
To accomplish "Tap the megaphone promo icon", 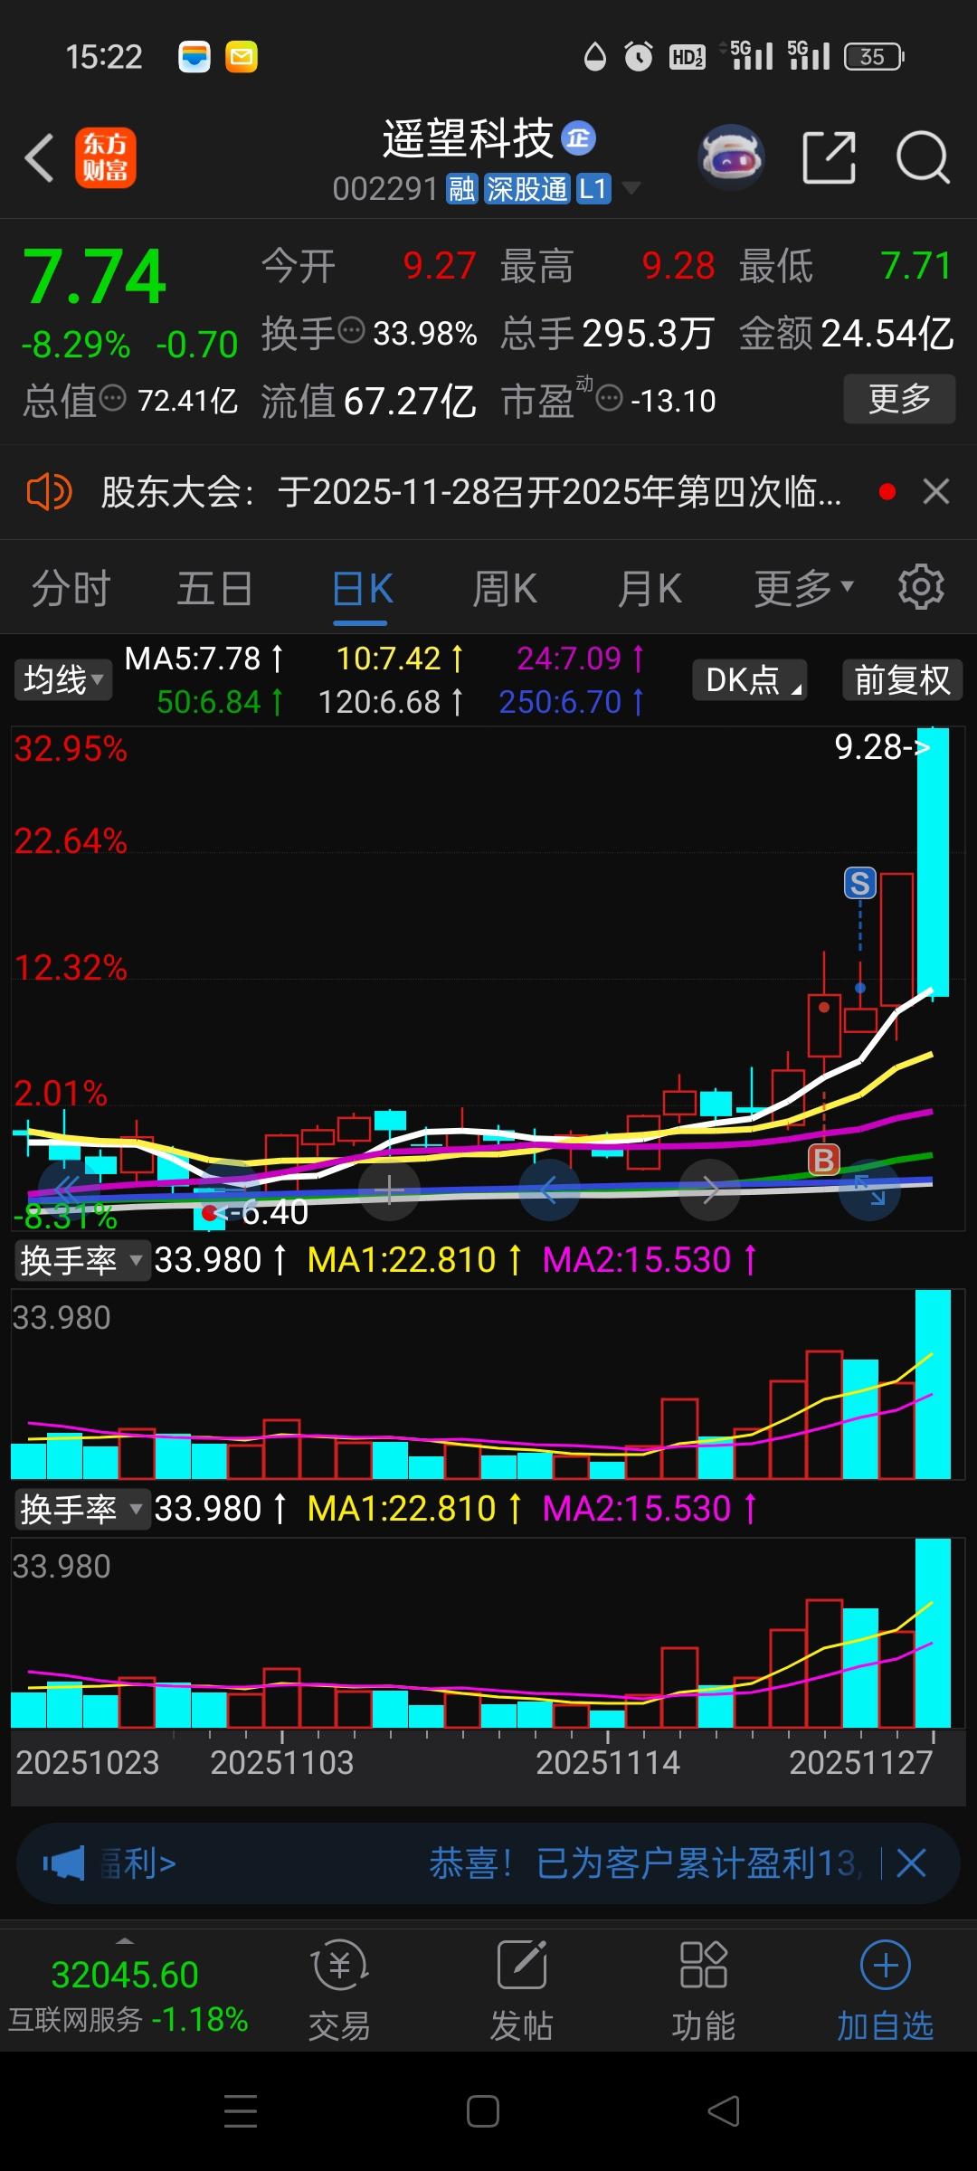I will pos(64,1863).
